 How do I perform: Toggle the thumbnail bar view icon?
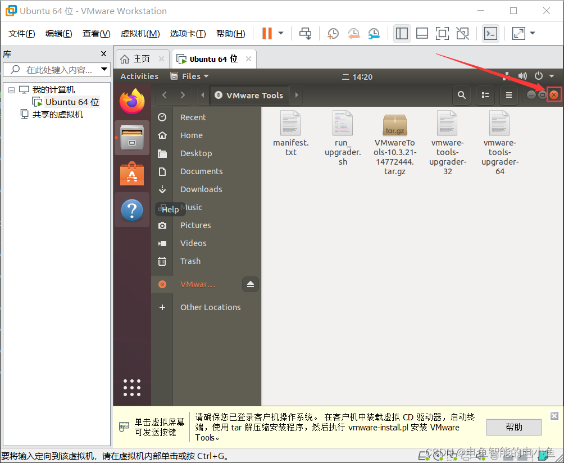422,34
